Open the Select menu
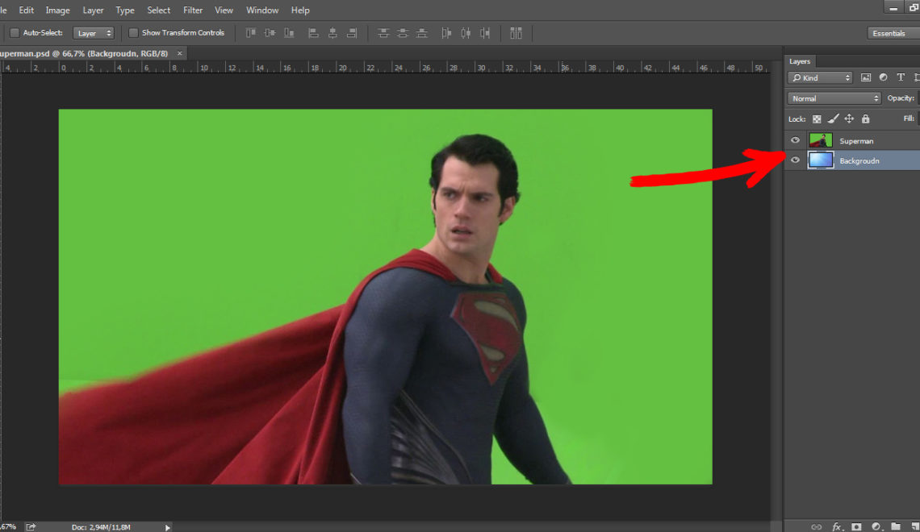The height and width of the screenshot is (532, 920). tap(158, 10)
